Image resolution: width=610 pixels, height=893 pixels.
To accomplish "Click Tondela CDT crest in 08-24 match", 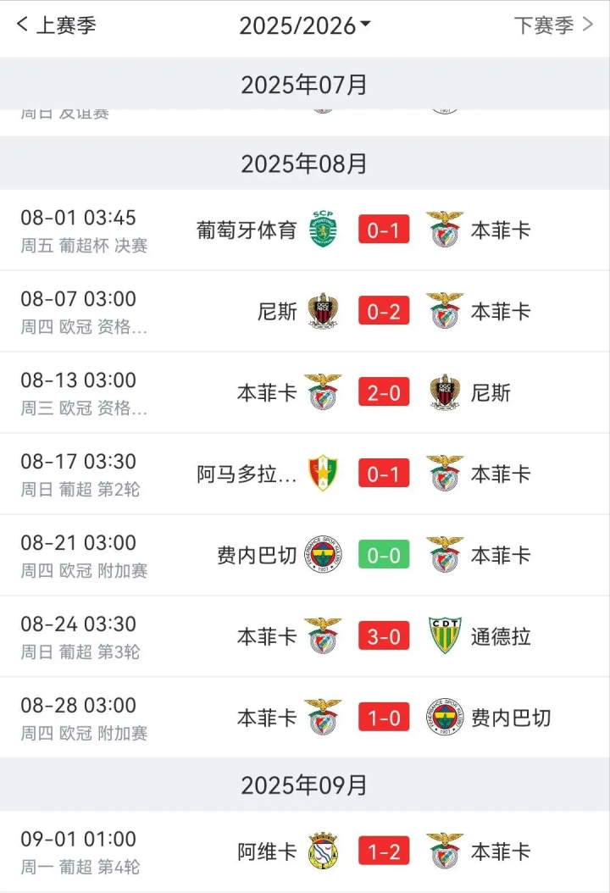I will pyautogui.click(x=445, y=636).
